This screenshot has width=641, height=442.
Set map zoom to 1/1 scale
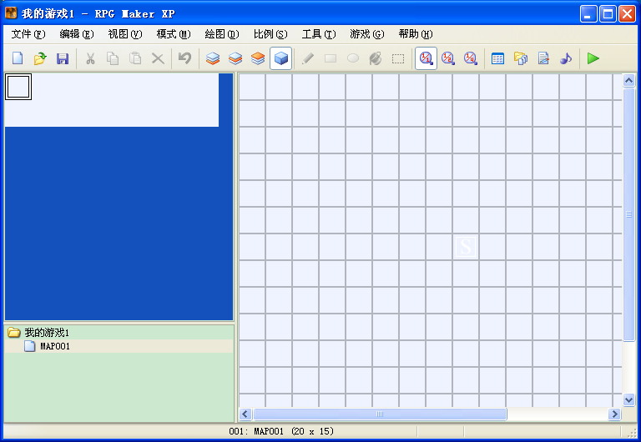(426, 58)
